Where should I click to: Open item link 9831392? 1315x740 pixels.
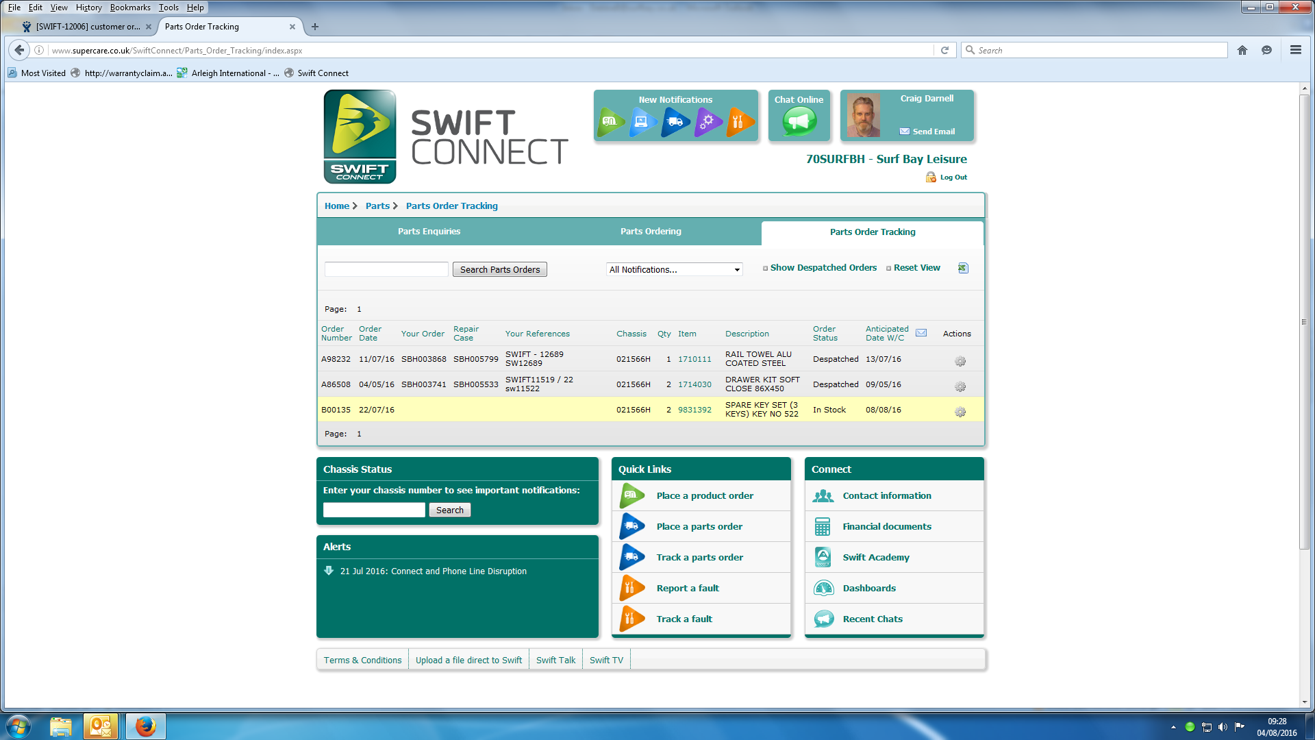694,410
